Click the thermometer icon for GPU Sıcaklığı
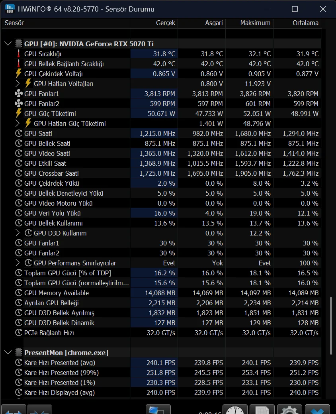Screen dimensions: 336x414 18,54
